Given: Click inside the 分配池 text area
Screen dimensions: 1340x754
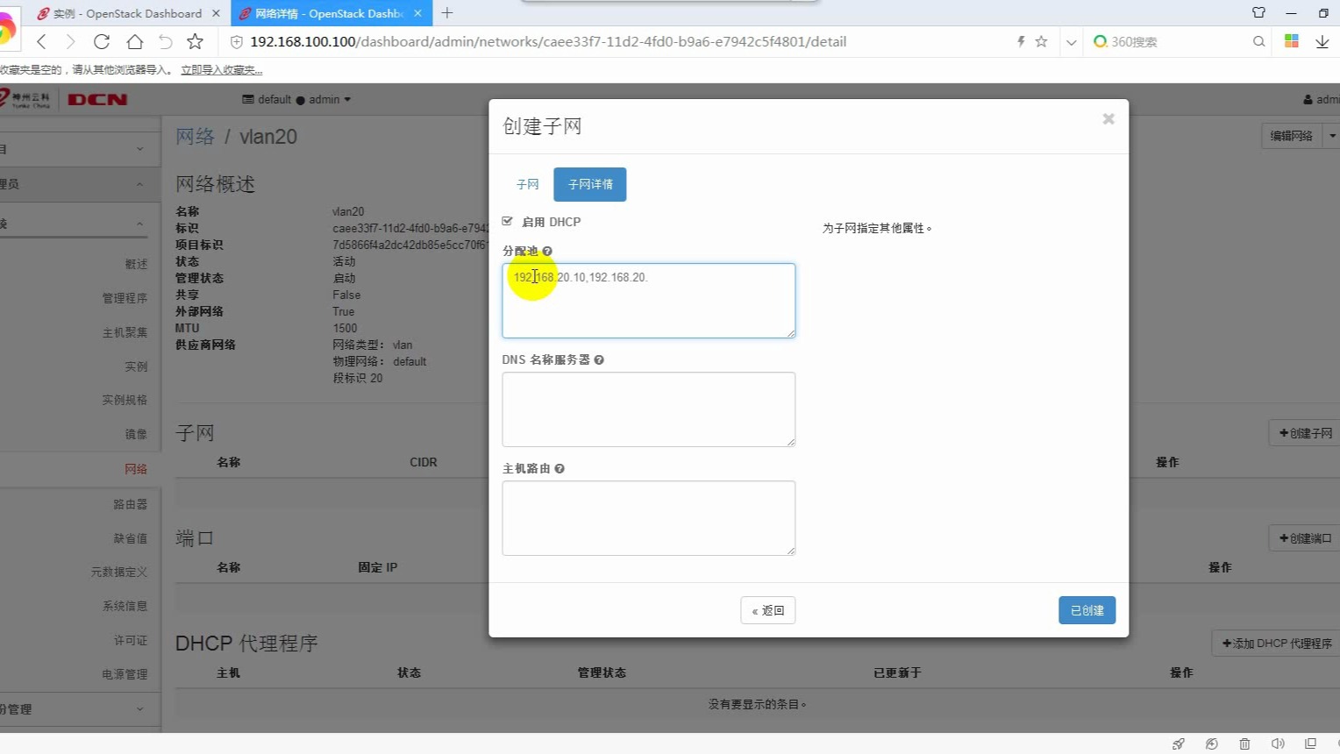Looking at the screenshot, I should tap(649, 301).
